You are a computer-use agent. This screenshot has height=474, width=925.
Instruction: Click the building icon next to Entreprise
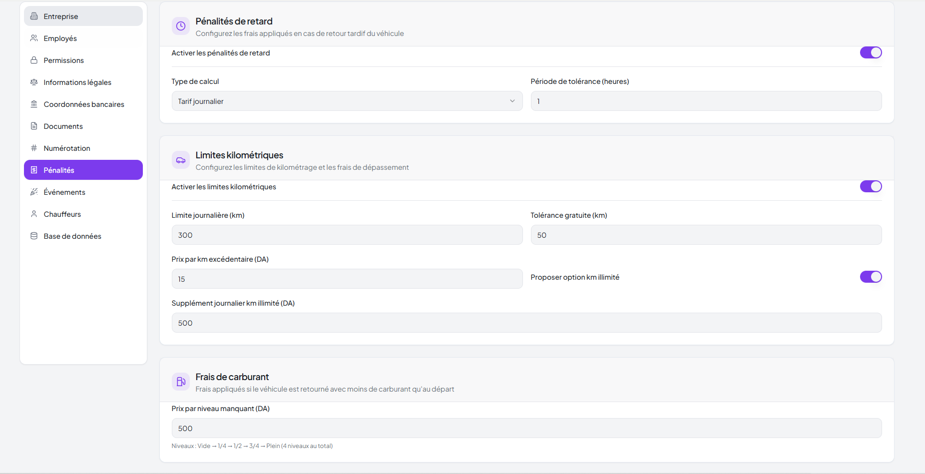pyautogui.click(x=34, y=16)
